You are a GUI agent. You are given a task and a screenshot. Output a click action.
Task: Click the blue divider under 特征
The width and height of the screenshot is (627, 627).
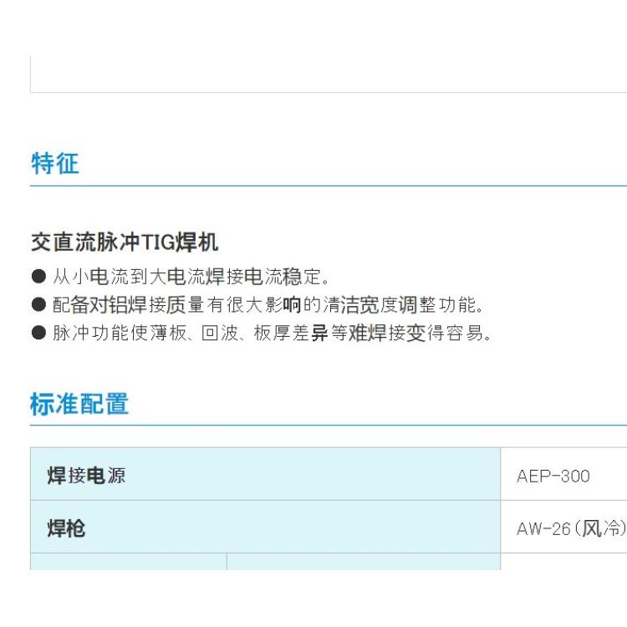tap(329, 186)
